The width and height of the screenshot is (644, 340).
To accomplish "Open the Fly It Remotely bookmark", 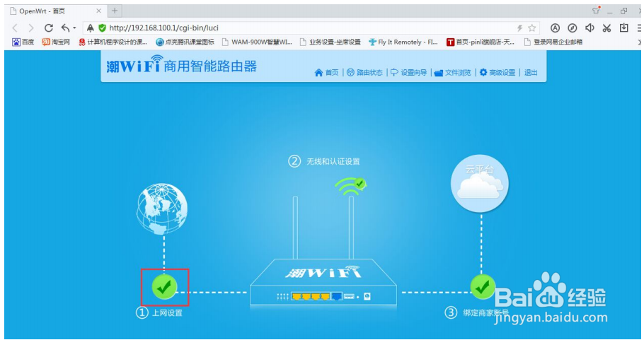I will 403,42.
